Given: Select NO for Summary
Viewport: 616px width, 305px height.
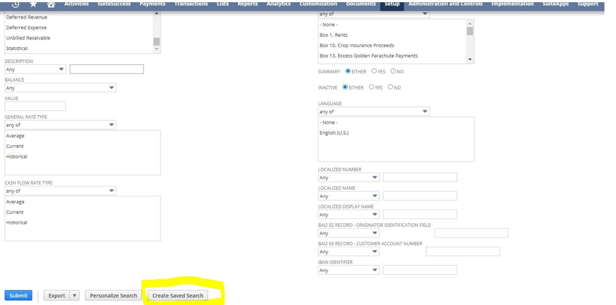Looking at the screenshot, I should tap(393, 71).
